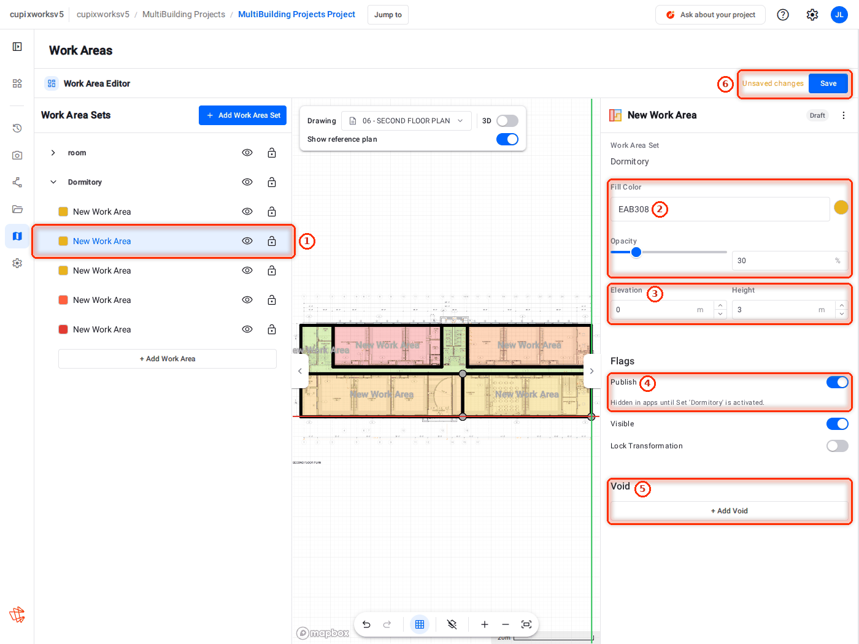The width and height of the screenshot is (859, 644).
Task: Hide the Dormitory work area set
Action: click(x=247, y=182)
